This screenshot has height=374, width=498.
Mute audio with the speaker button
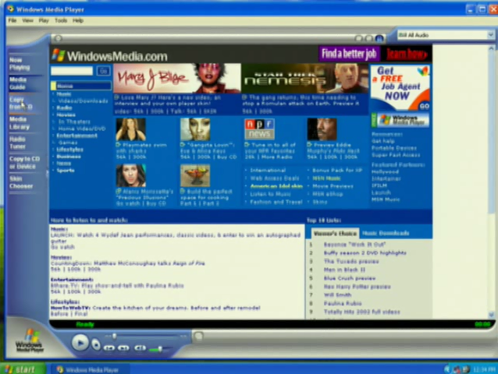tap(140, 348)
